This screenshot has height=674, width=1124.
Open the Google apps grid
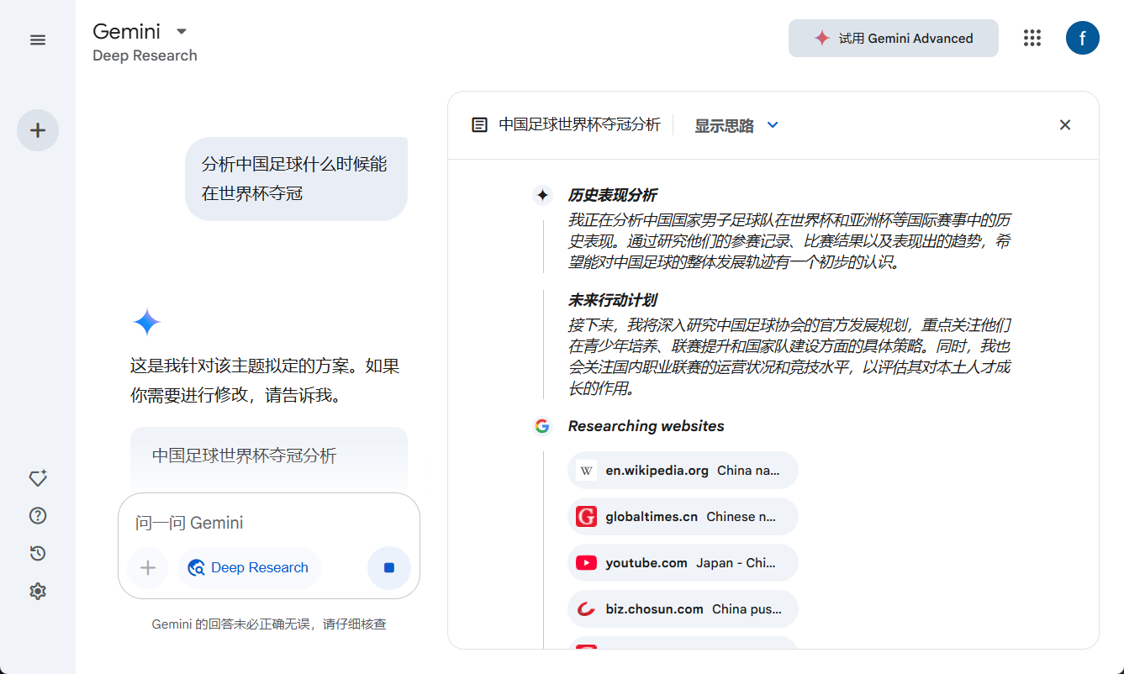click(x=1032, y=38)
